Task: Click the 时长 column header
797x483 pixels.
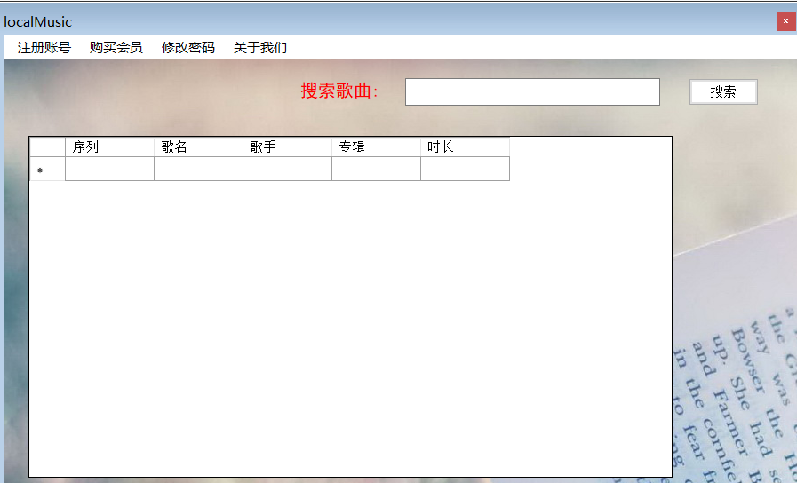Action: click(x=465, y=146)
